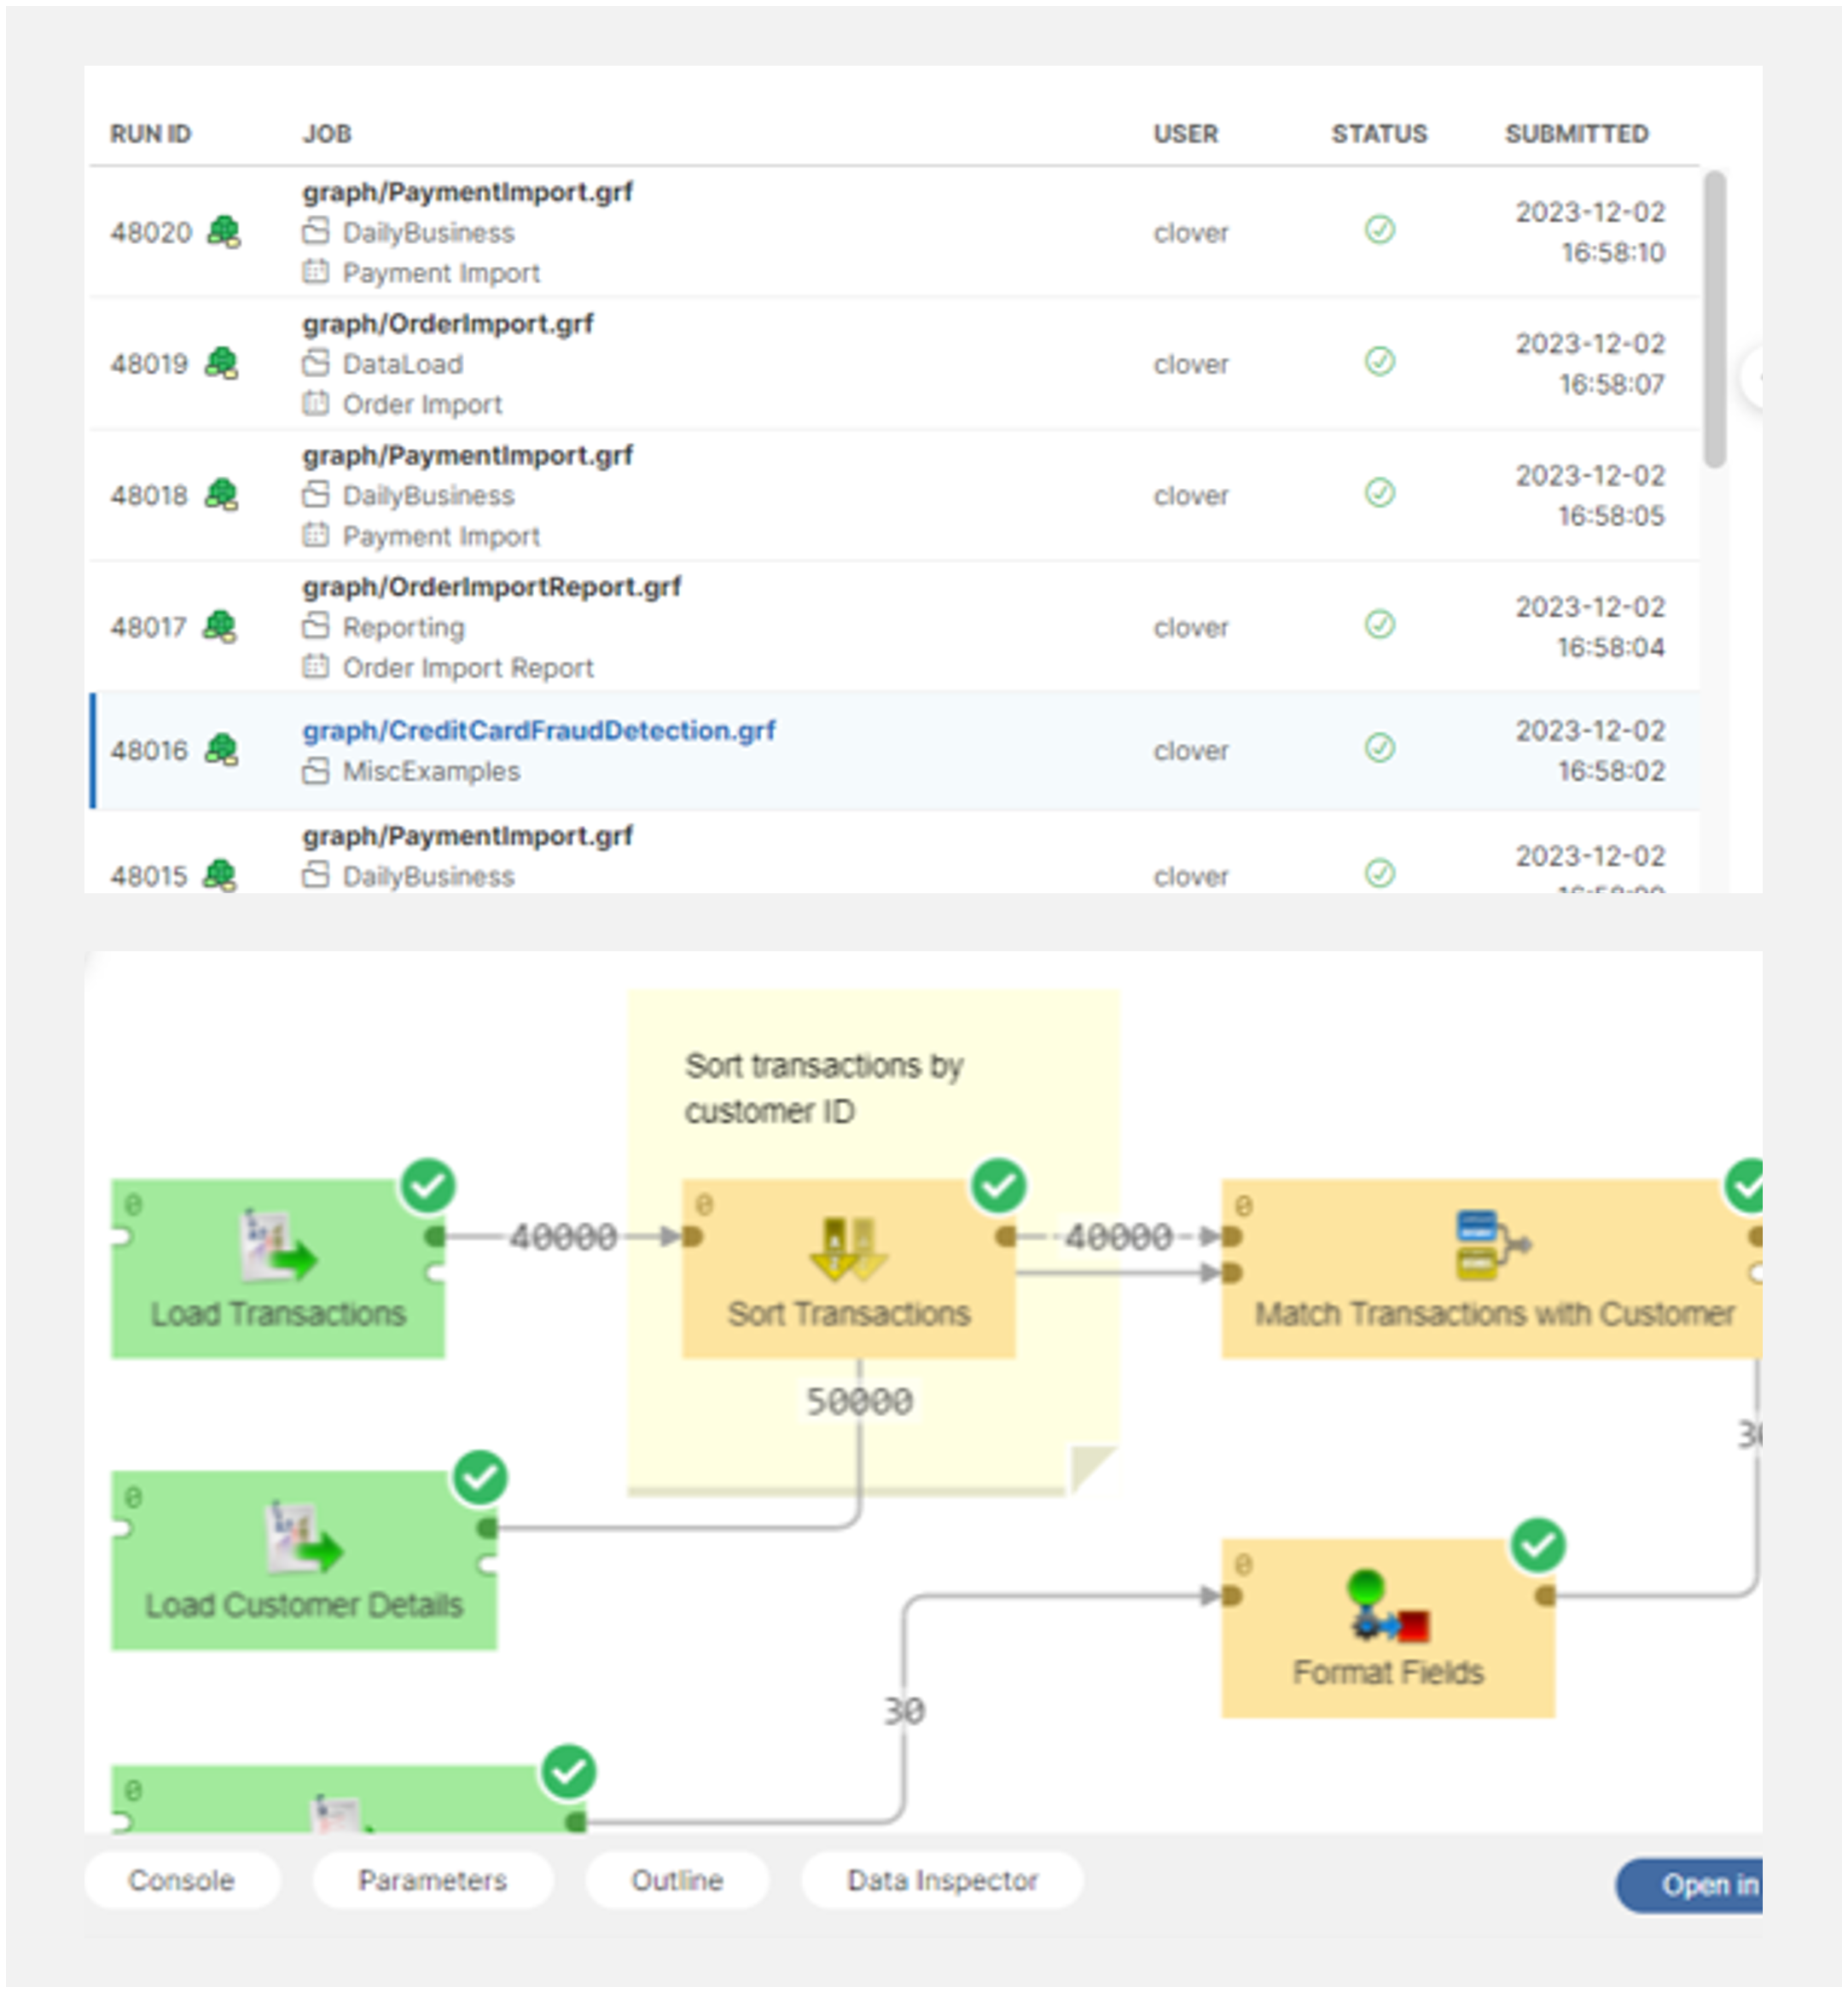Click green checkmark badge on Load Transactions node
The image size is (1848, 1993).
point(428,1186)
